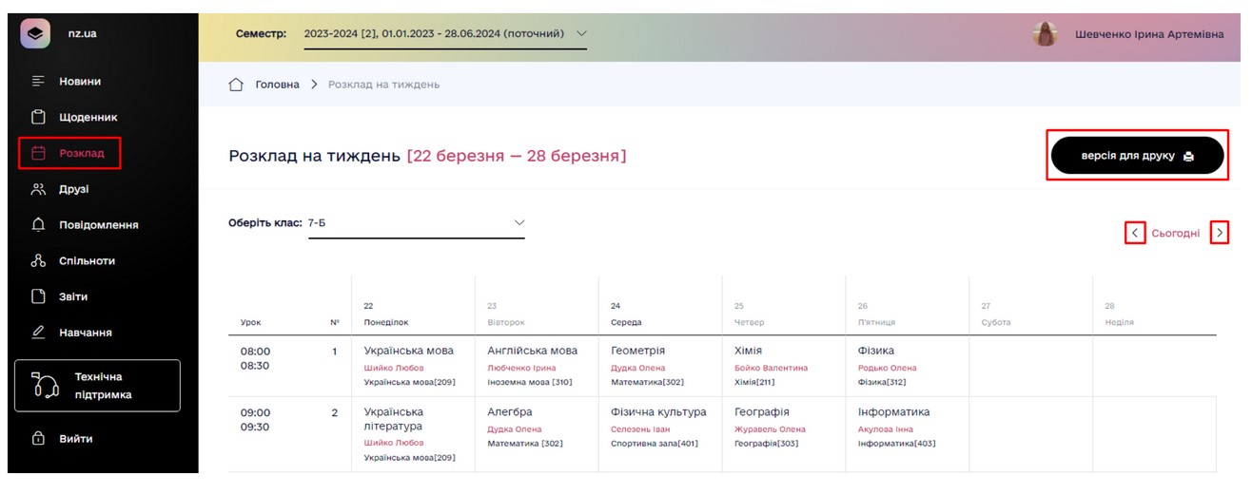Viewport: 1252px width, 495px height.
Task: Click teacher Журавель Олена
Action: pyautogui.click(x=770, y=429)
